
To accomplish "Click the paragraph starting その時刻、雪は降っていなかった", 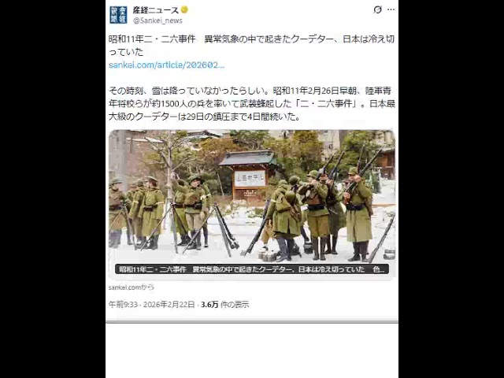I will pos(252,104).
